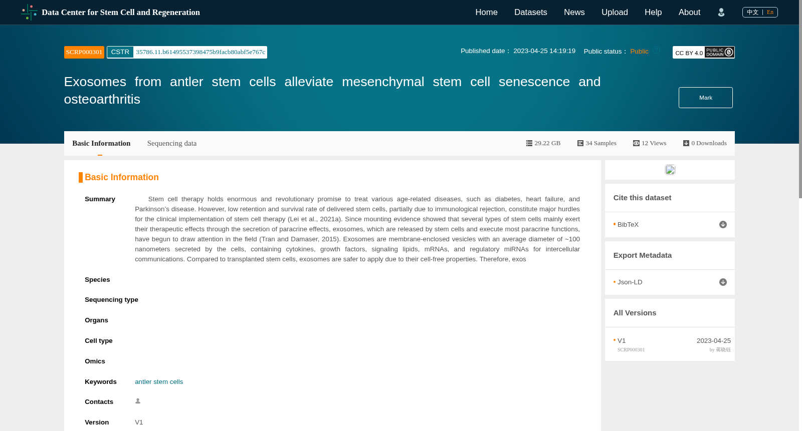Image resolution: width=802 pixels, height=431 pixels.
Task: Click the Mark button
Action: click(706, 98)
